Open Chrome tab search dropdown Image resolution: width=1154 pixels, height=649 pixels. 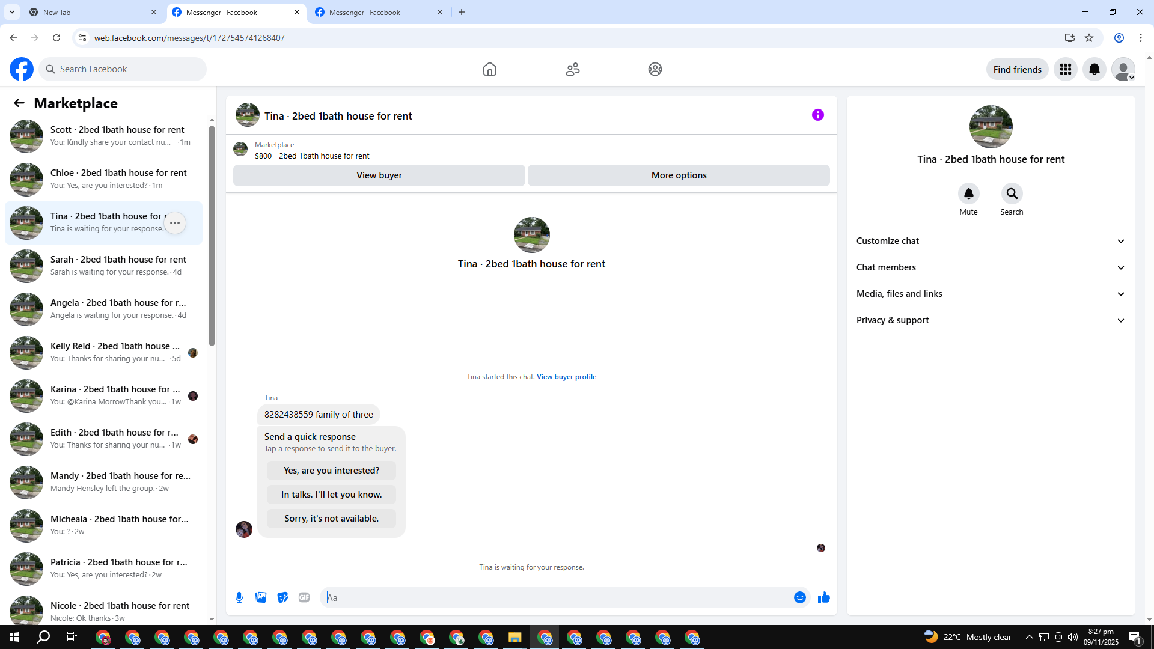tap(12, 12)
